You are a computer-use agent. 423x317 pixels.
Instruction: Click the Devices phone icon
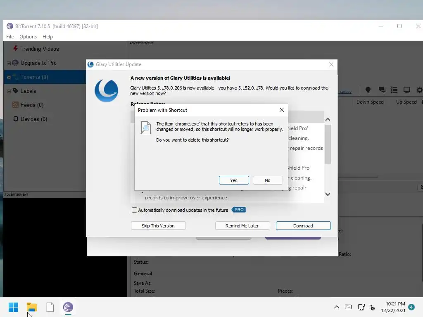16,118
